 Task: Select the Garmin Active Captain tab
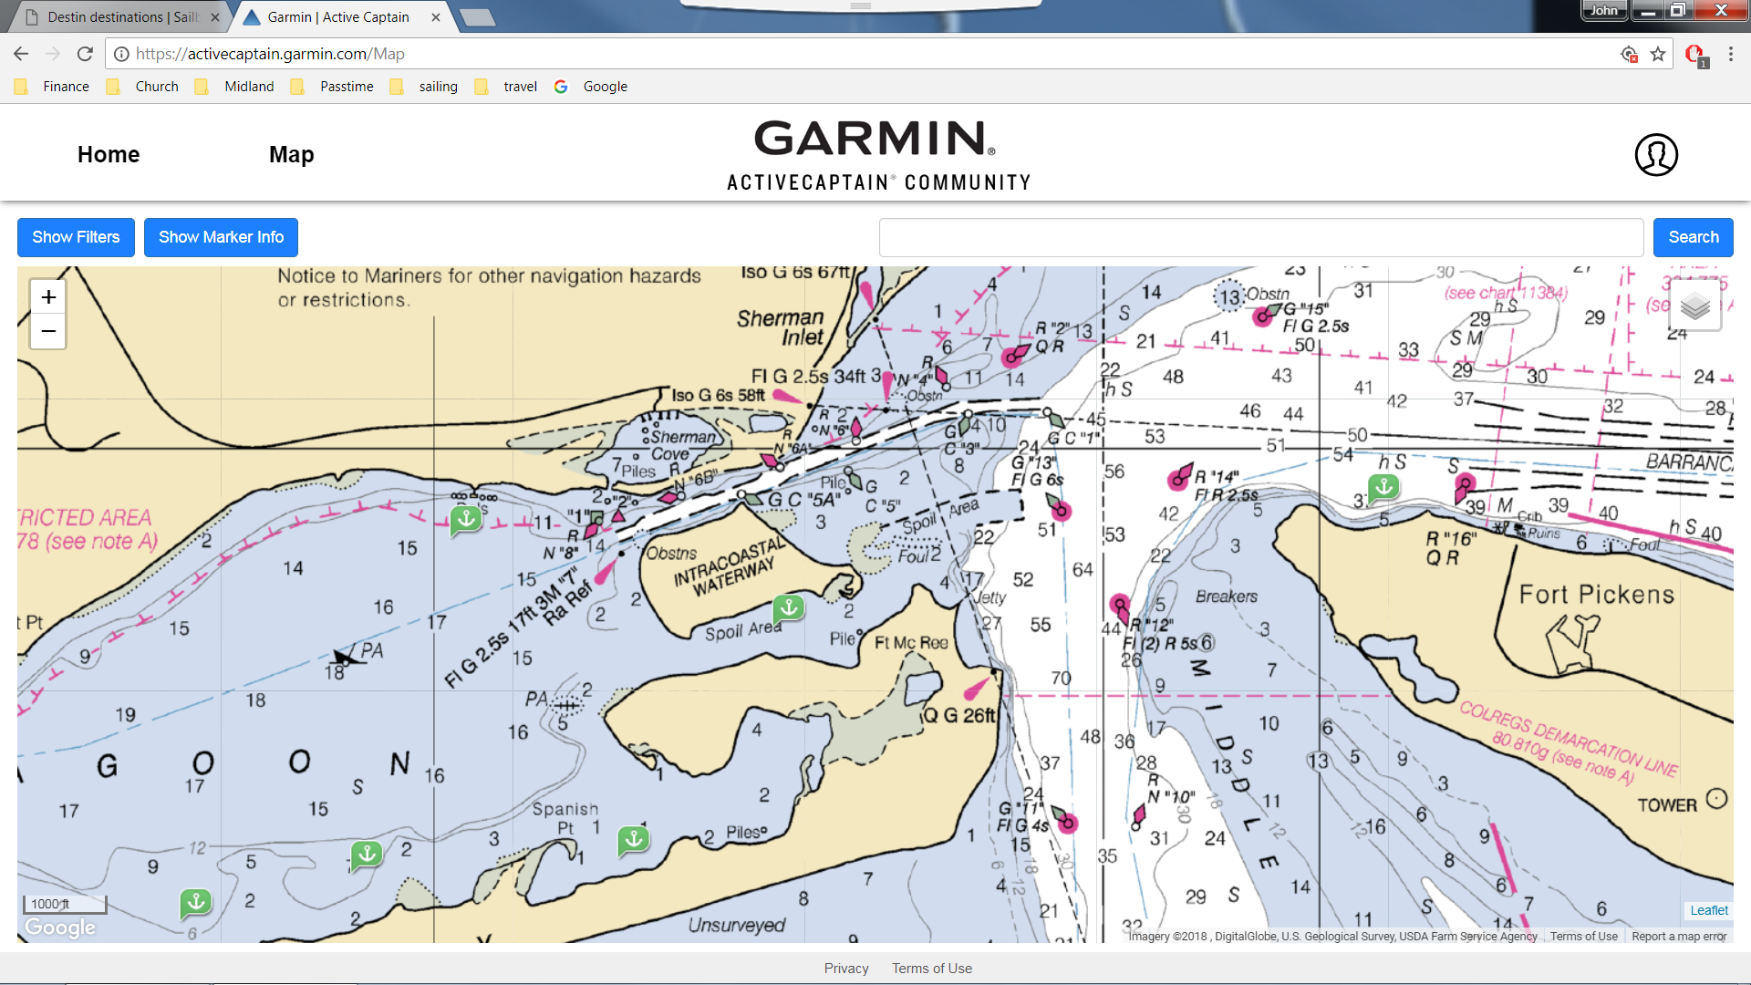coord(338,17)
